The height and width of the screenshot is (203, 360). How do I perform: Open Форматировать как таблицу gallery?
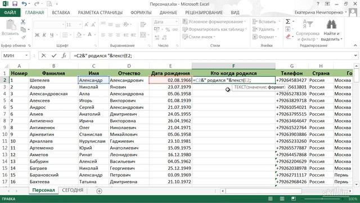(x=215, y=29)
